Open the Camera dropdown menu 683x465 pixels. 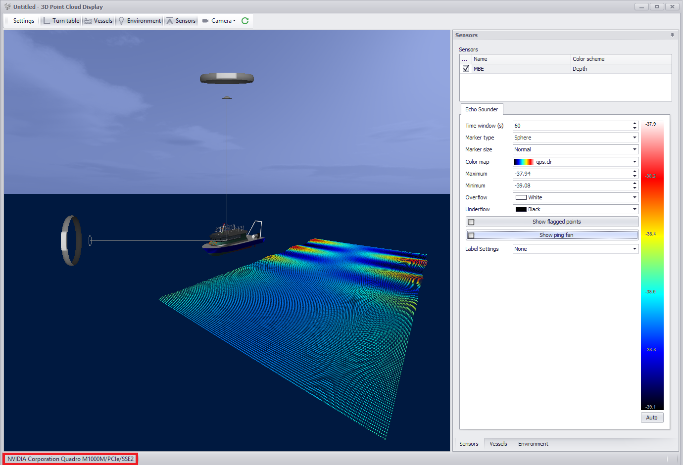tap(219, 21)
